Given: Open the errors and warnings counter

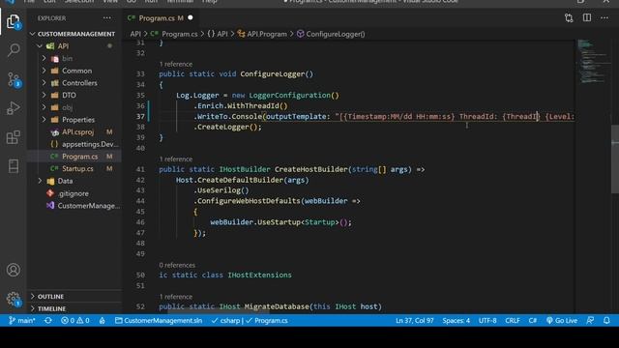Looking at the screenshot, I should (75, 320).
